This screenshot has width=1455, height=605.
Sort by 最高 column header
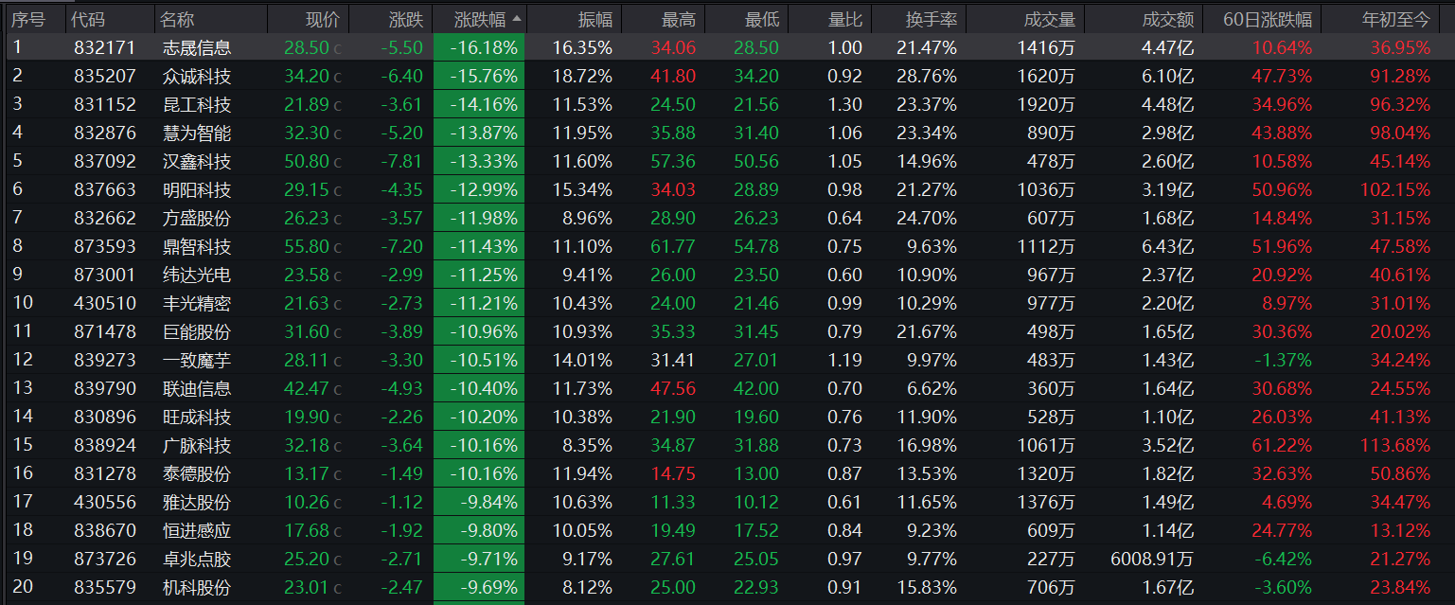pos(679,20)
